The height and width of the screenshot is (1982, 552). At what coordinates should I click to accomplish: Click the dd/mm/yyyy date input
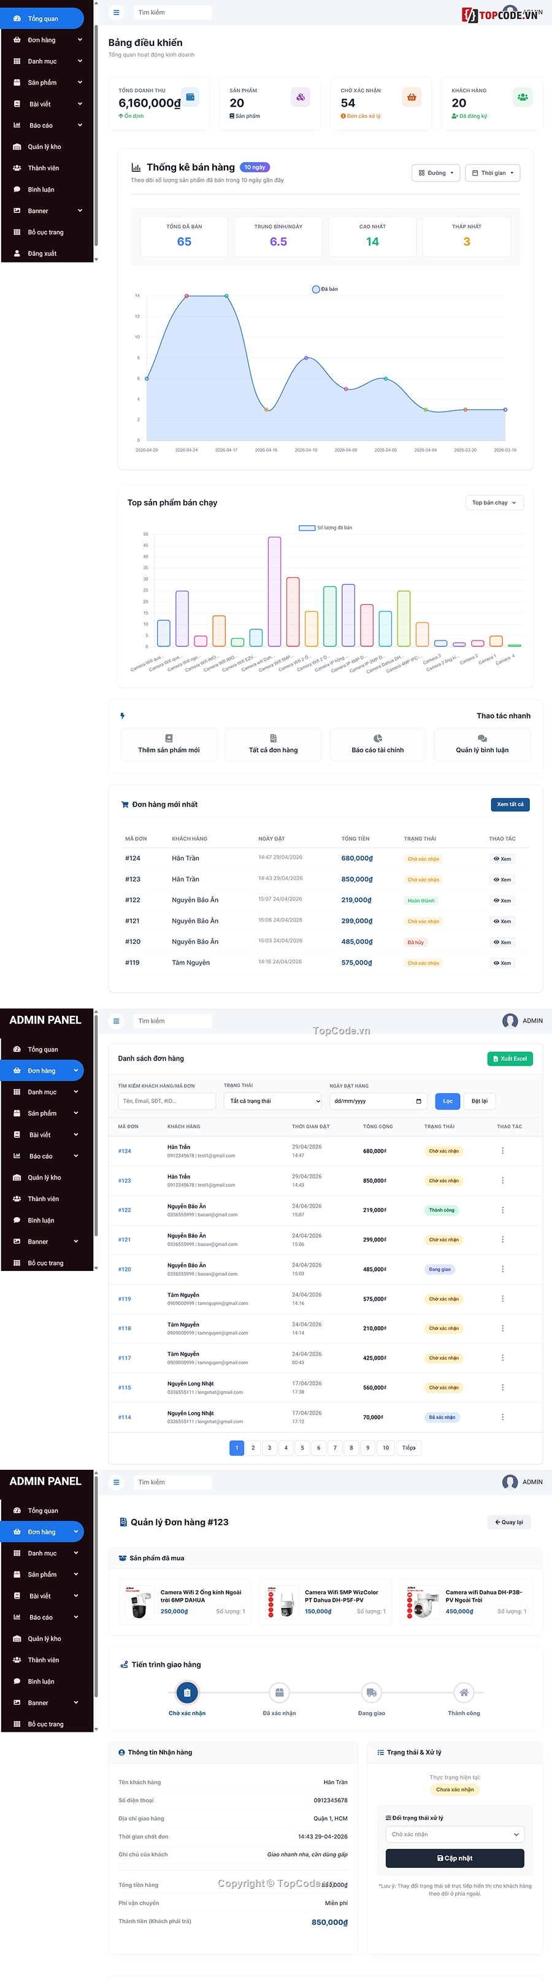tap(378, 1101)
